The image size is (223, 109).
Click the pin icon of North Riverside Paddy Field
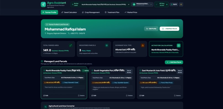[x=44, y=71]
